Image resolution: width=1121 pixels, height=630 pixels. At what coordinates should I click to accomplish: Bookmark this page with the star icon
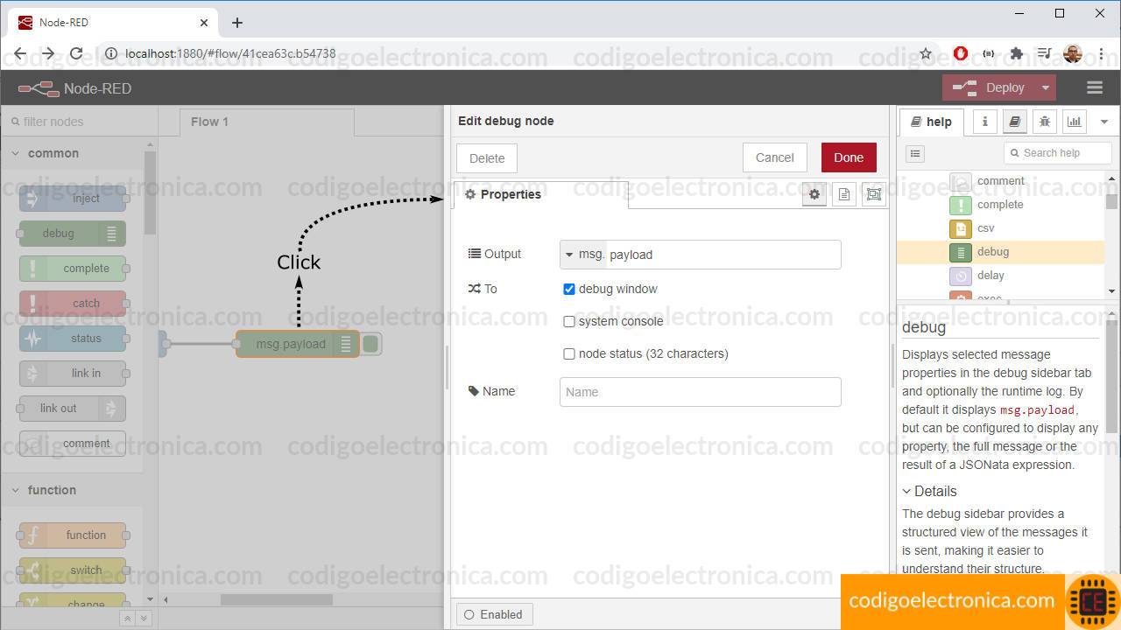click(x=926, y=53)
